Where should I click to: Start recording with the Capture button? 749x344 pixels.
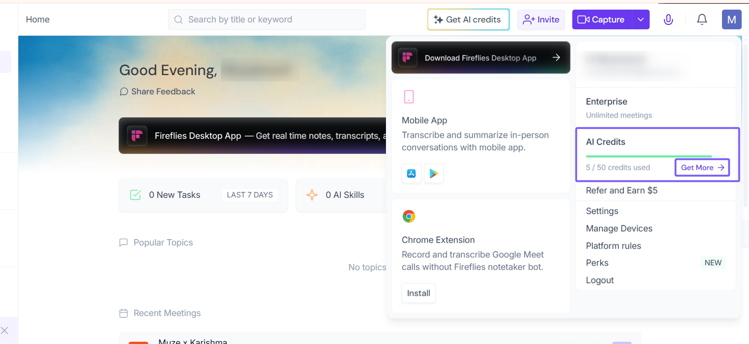click(x=602, y=20)
